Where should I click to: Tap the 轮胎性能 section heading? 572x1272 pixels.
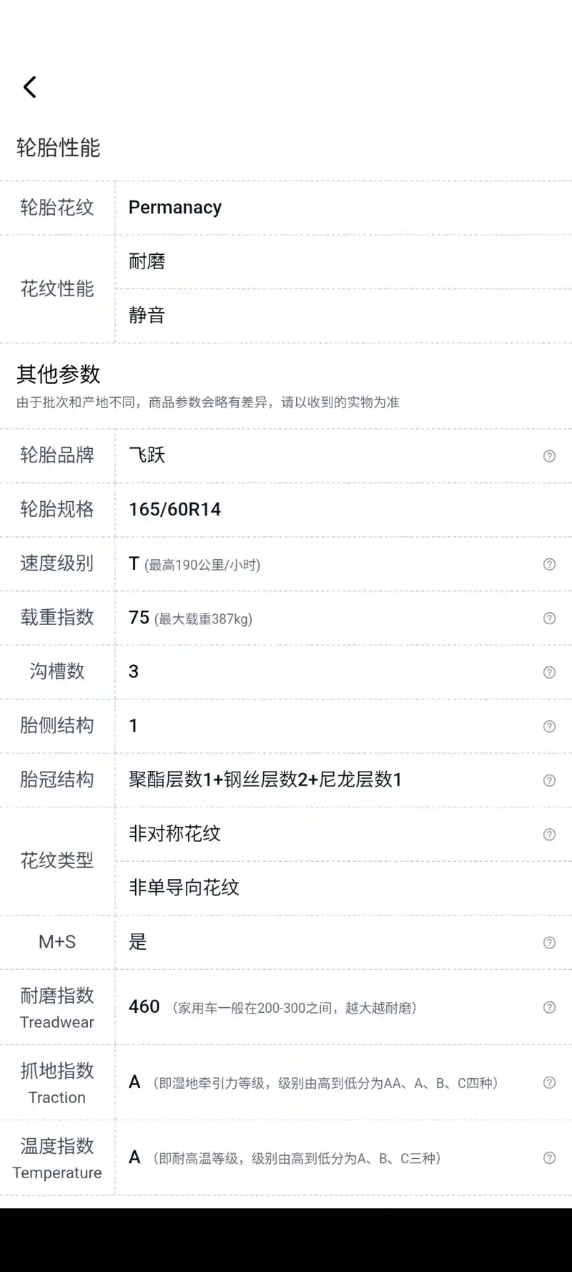click(x=59, y=148)
